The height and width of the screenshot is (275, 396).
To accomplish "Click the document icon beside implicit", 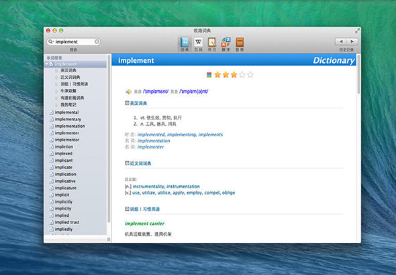I will pos(51,195).
